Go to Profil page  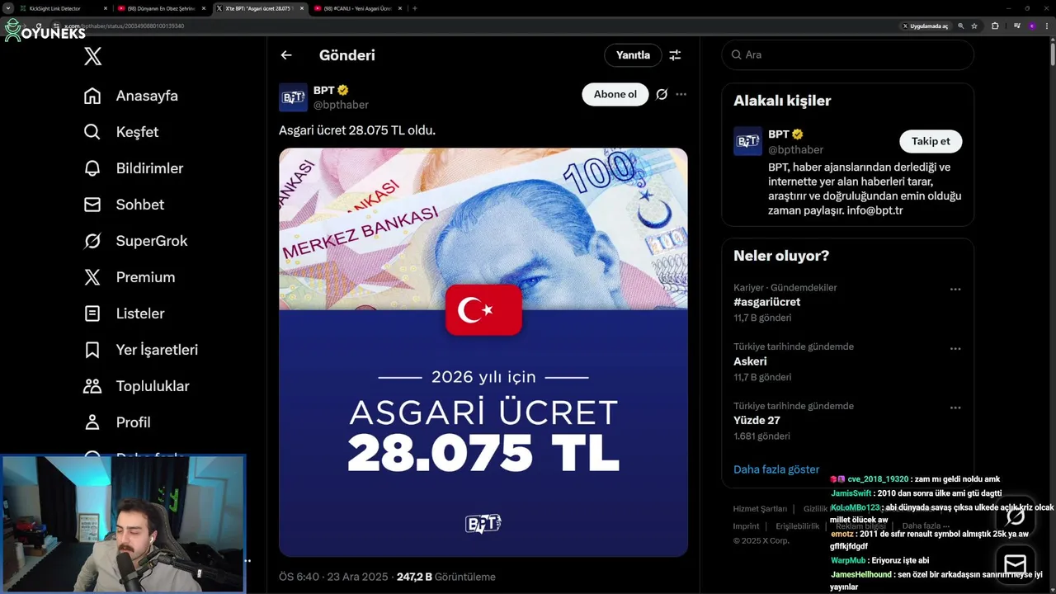click(x=117, y=422)
